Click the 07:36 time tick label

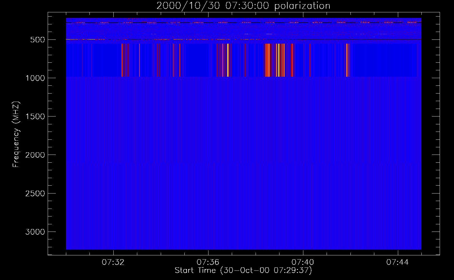tap(208, 262)
